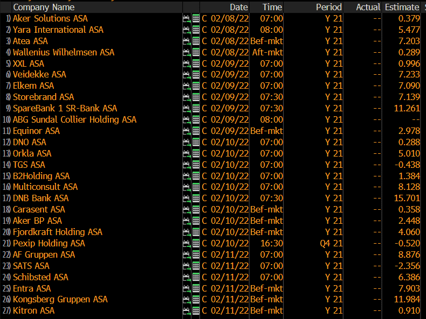Viewport: 426px width, 319px height.
Task: Select B2Holding ASA in the list
Action: pos(42,176)
